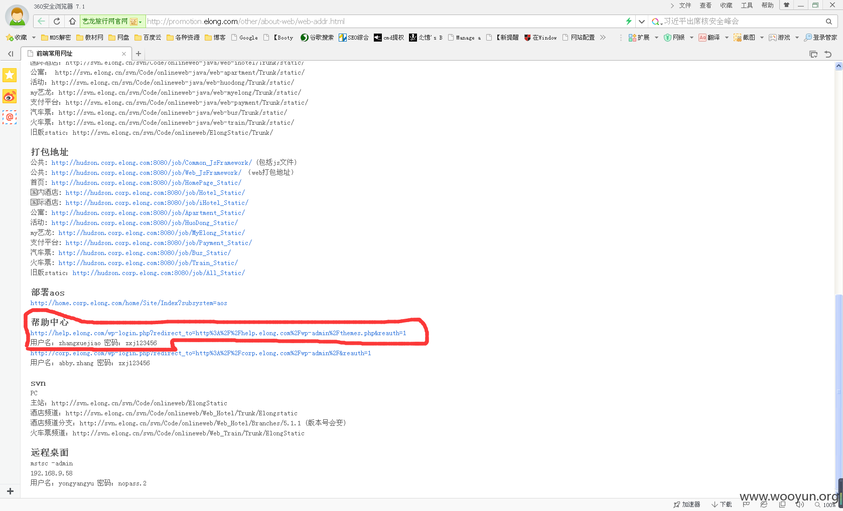Open the home.corp.elong.com aos link
Viewport: 843px width, 511px height.
coord(128,303)
